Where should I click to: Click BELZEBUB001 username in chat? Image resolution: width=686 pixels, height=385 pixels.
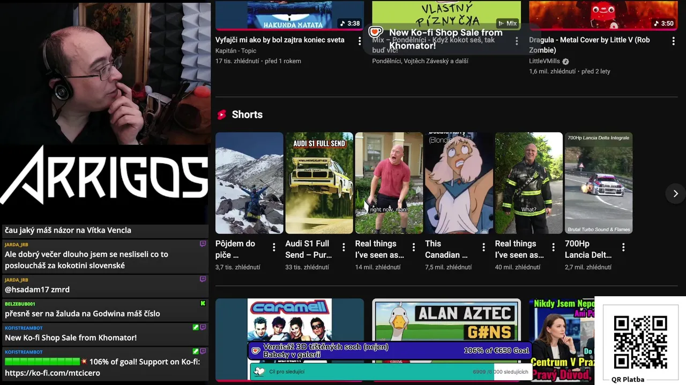pyautogui.click(x=20, y=304)
